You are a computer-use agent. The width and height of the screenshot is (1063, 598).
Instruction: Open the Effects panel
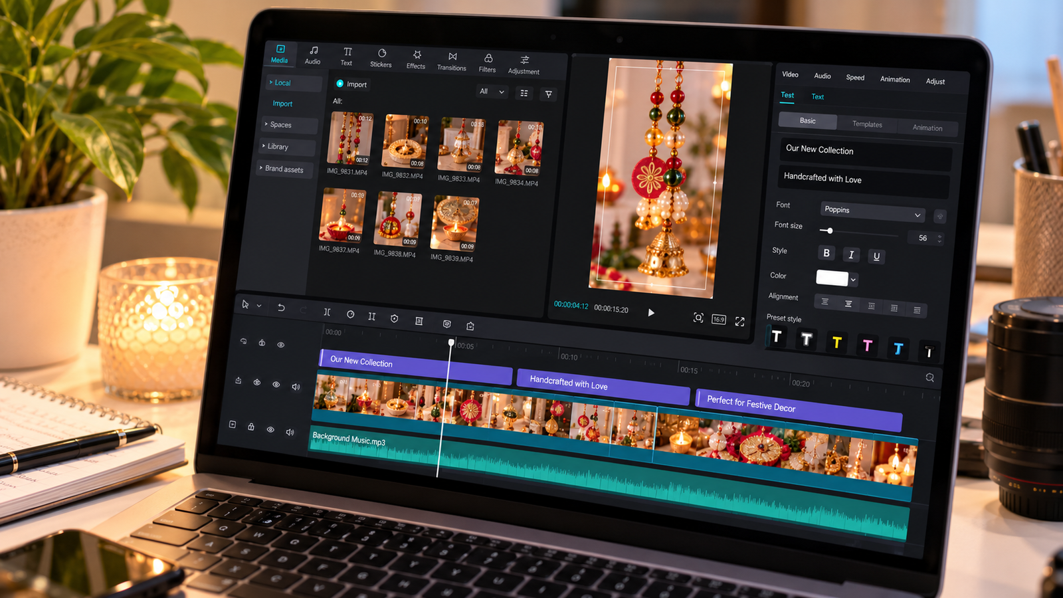416,60
